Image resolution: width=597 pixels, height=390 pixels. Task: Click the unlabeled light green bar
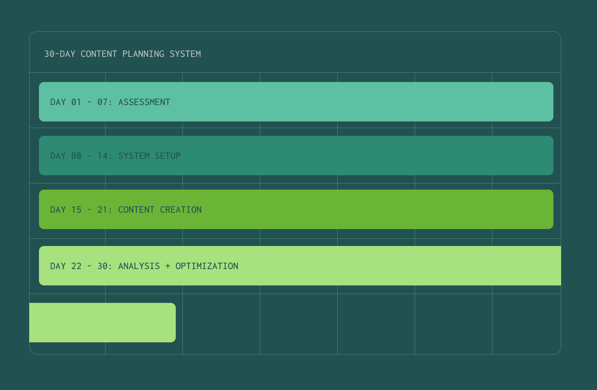102,322
